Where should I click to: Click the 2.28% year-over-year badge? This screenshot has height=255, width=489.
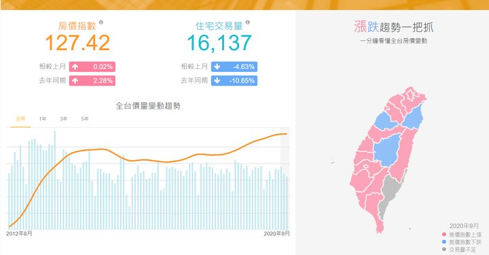92,81
